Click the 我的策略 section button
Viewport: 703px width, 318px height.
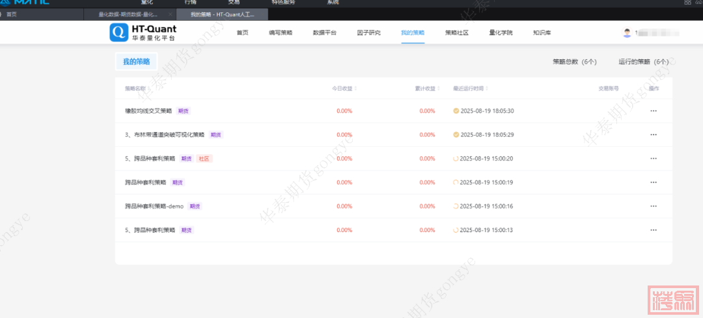click(x=137, y=62)
